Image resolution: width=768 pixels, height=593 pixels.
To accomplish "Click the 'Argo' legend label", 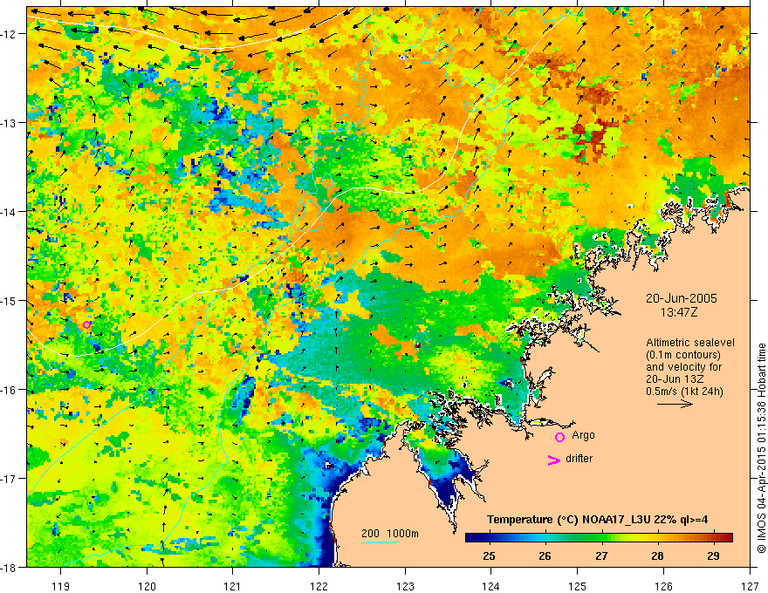I will tap(583, 435).
